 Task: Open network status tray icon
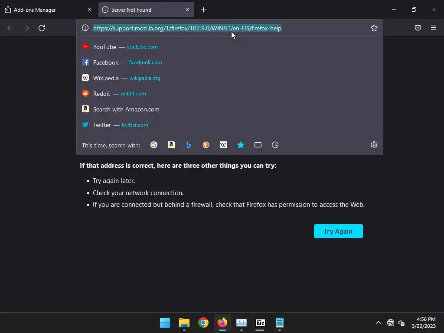coord(391,323)
